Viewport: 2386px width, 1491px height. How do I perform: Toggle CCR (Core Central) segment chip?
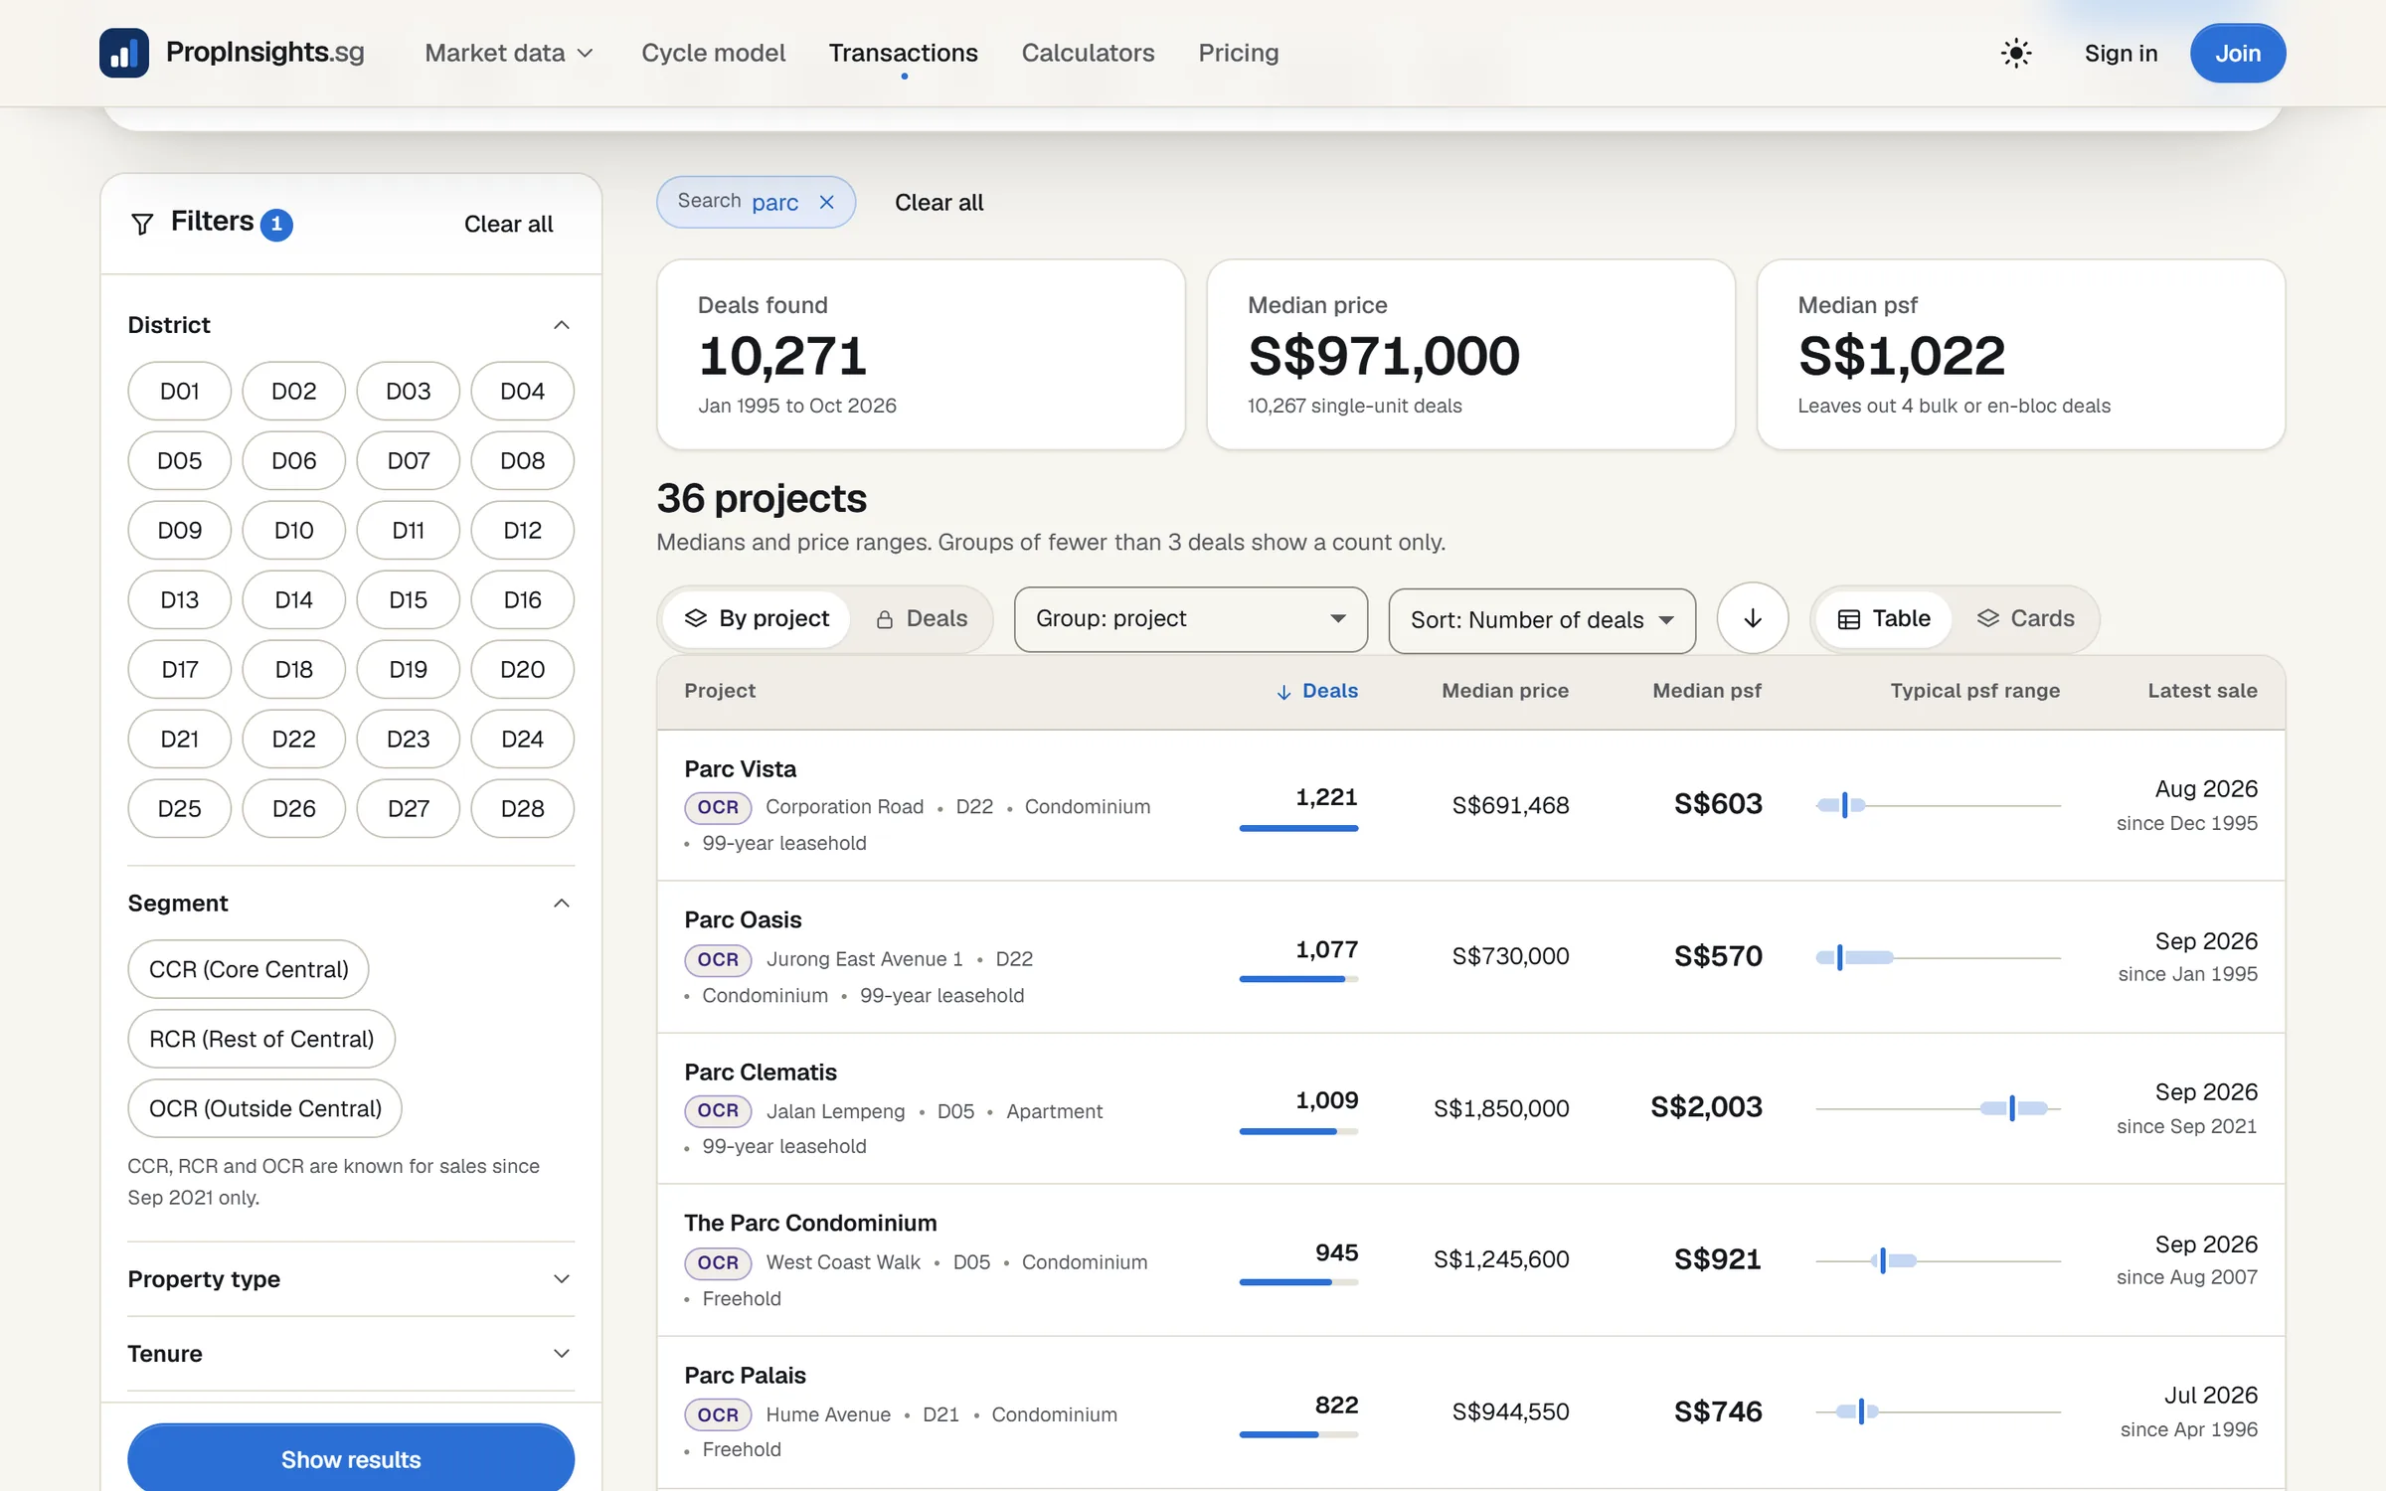coord(248,969)
